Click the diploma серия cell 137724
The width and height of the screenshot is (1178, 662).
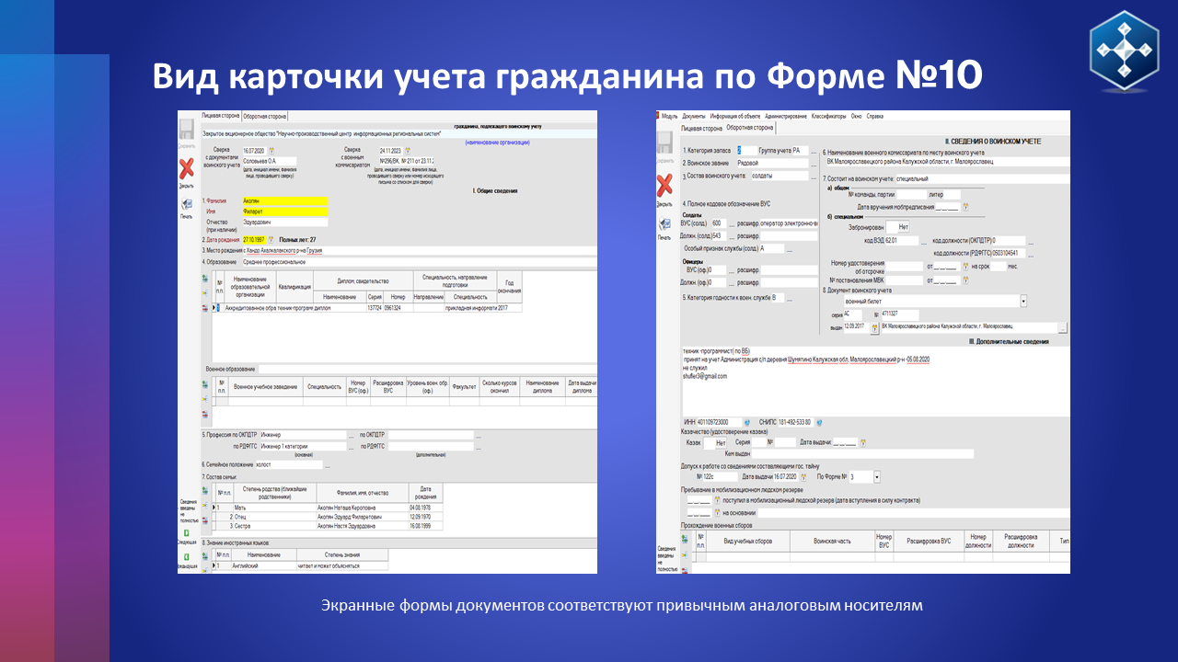click(375, 308)
